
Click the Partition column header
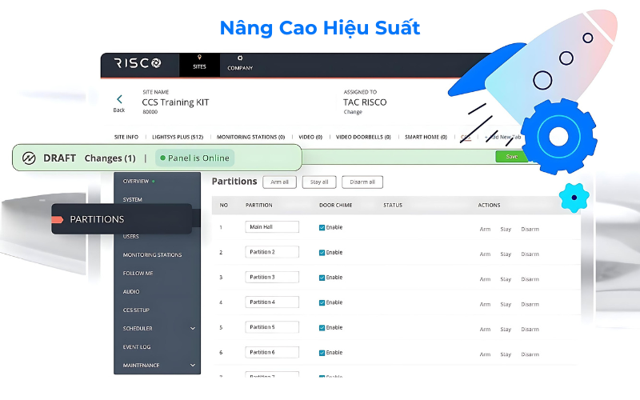point(258,206)
